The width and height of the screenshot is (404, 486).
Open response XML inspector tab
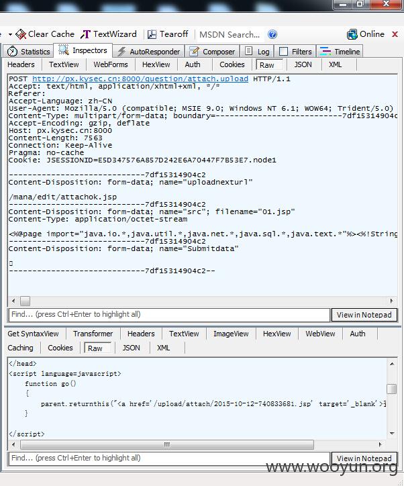(x=163, y=348)
